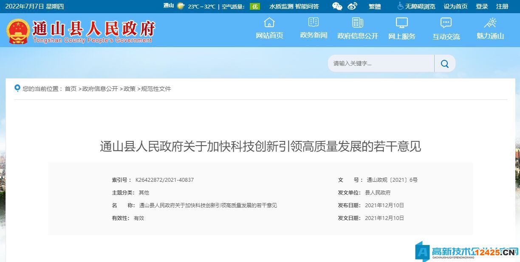Click the fireworks icon above 魅力通山
Viewport: 520px width, 262px height.
(491, 22)
